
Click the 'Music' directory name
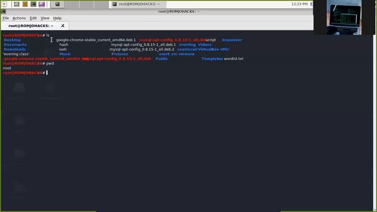65,54
